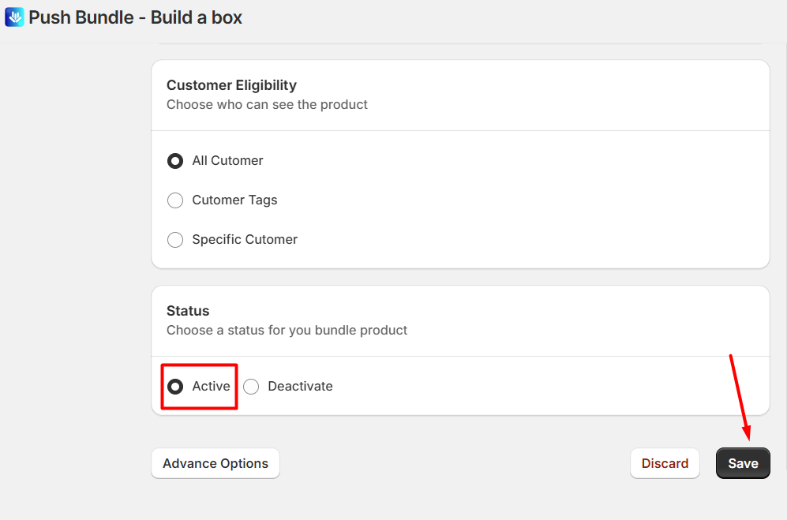Click the 'Cutomer Tags' text label
This screenshot has width=787, height=520.
click(x=234, y=200)
